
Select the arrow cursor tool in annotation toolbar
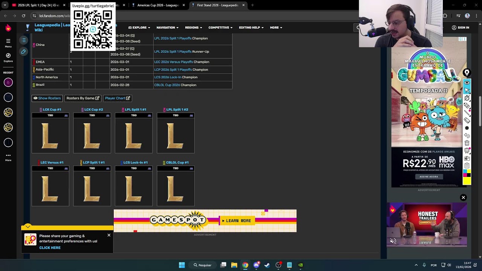[467, 90]
